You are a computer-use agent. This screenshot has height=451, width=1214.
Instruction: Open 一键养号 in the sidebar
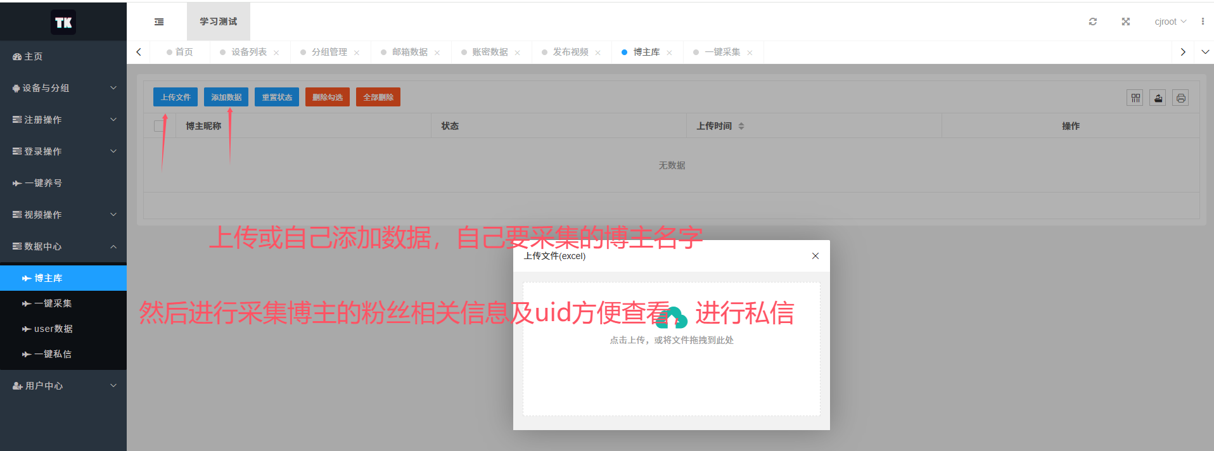point(63,183)
